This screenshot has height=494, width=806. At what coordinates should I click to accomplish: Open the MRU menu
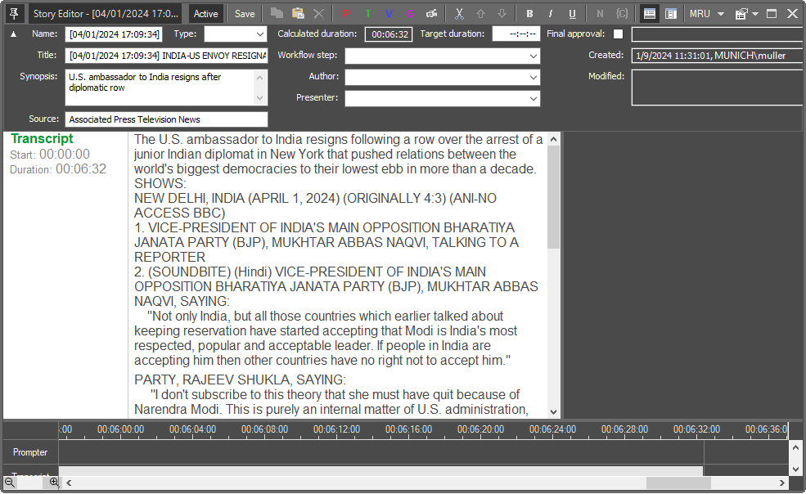tap(707, 14)
